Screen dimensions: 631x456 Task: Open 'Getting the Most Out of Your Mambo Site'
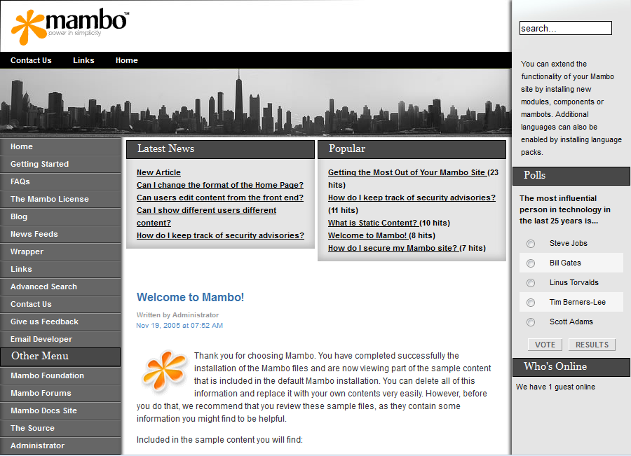pyautogui.click(x=407, y=172)
